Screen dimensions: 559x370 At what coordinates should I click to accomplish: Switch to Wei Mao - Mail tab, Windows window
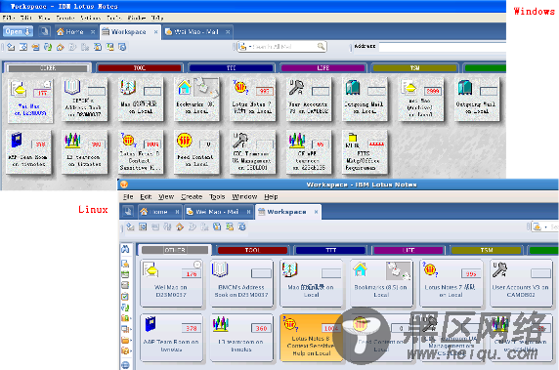196,31
